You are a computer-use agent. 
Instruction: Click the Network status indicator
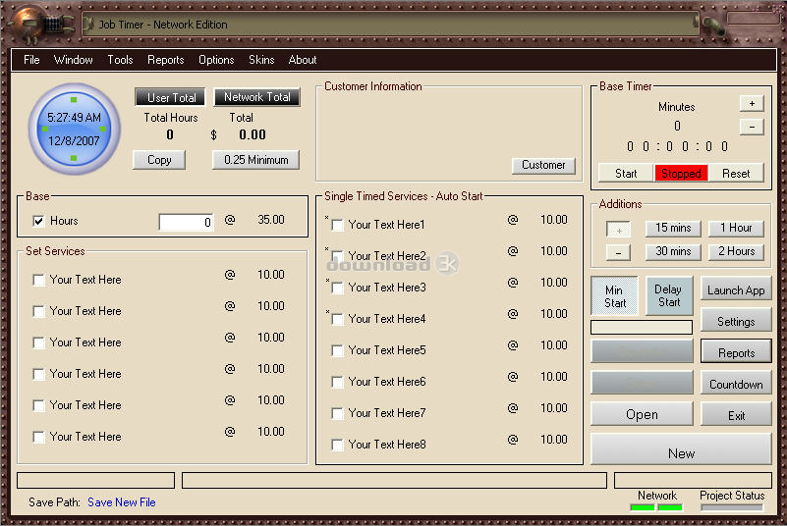pos(656,507)
